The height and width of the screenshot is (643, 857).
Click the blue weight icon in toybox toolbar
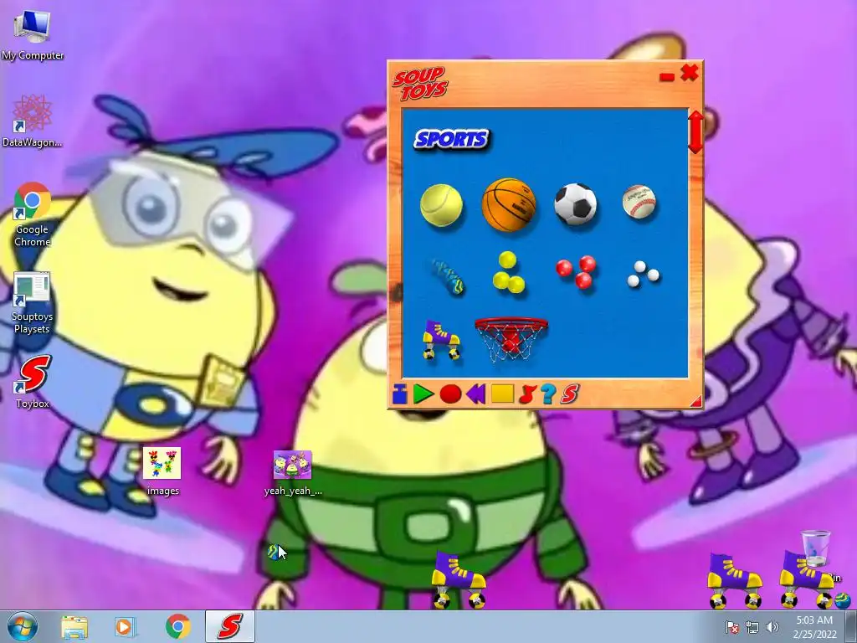point(399,394)
